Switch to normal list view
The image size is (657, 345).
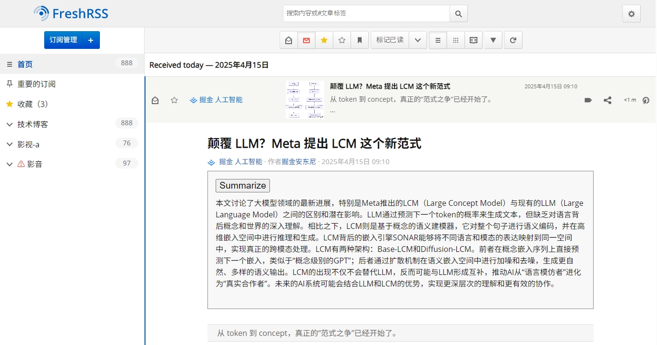(x=438, y=40)
